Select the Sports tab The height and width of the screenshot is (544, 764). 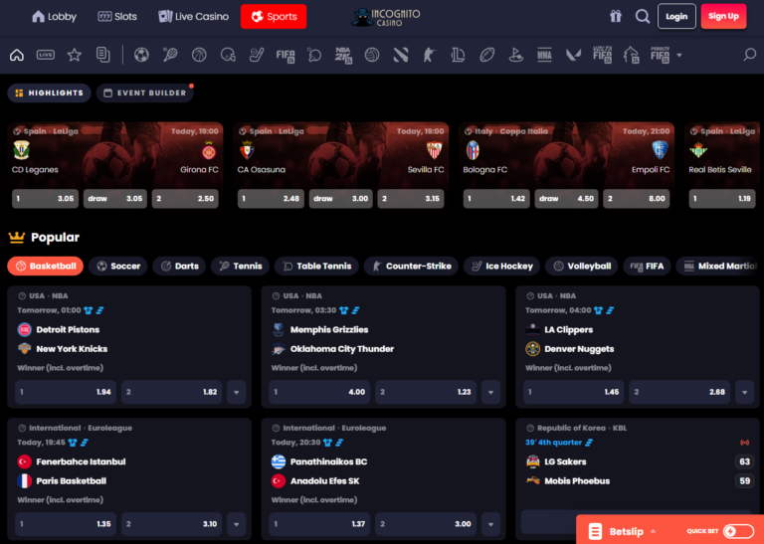(x=274, y=17)
